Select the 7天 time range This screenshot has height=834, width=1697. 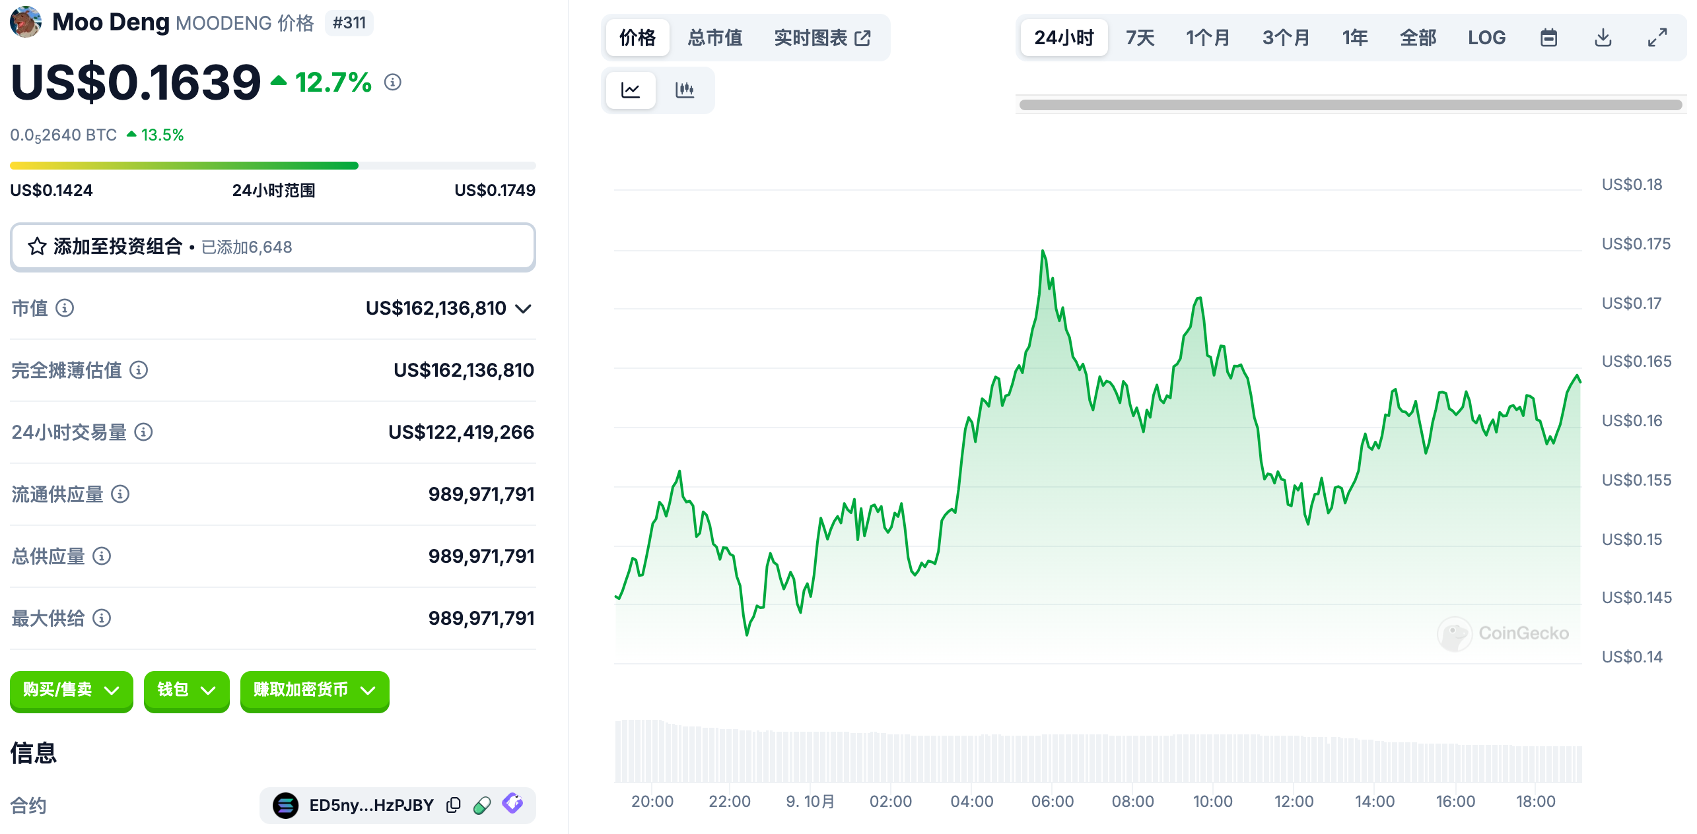click(x=1140, y=38)
